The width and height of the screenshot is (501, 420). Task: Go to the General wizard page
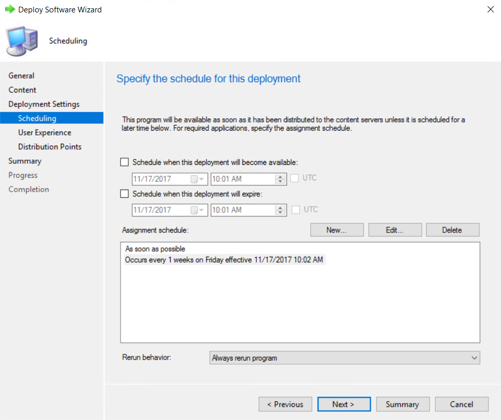21,76
